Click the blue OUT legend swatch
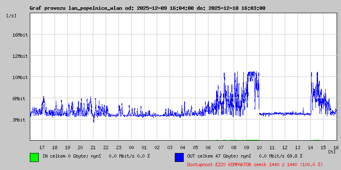Image resolution: width=341 pixels, height=170 pixels. coord(179,157)
